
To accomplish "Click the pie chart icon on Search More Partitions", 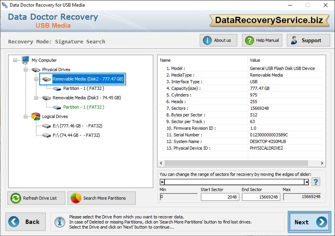I will point(76,198).
